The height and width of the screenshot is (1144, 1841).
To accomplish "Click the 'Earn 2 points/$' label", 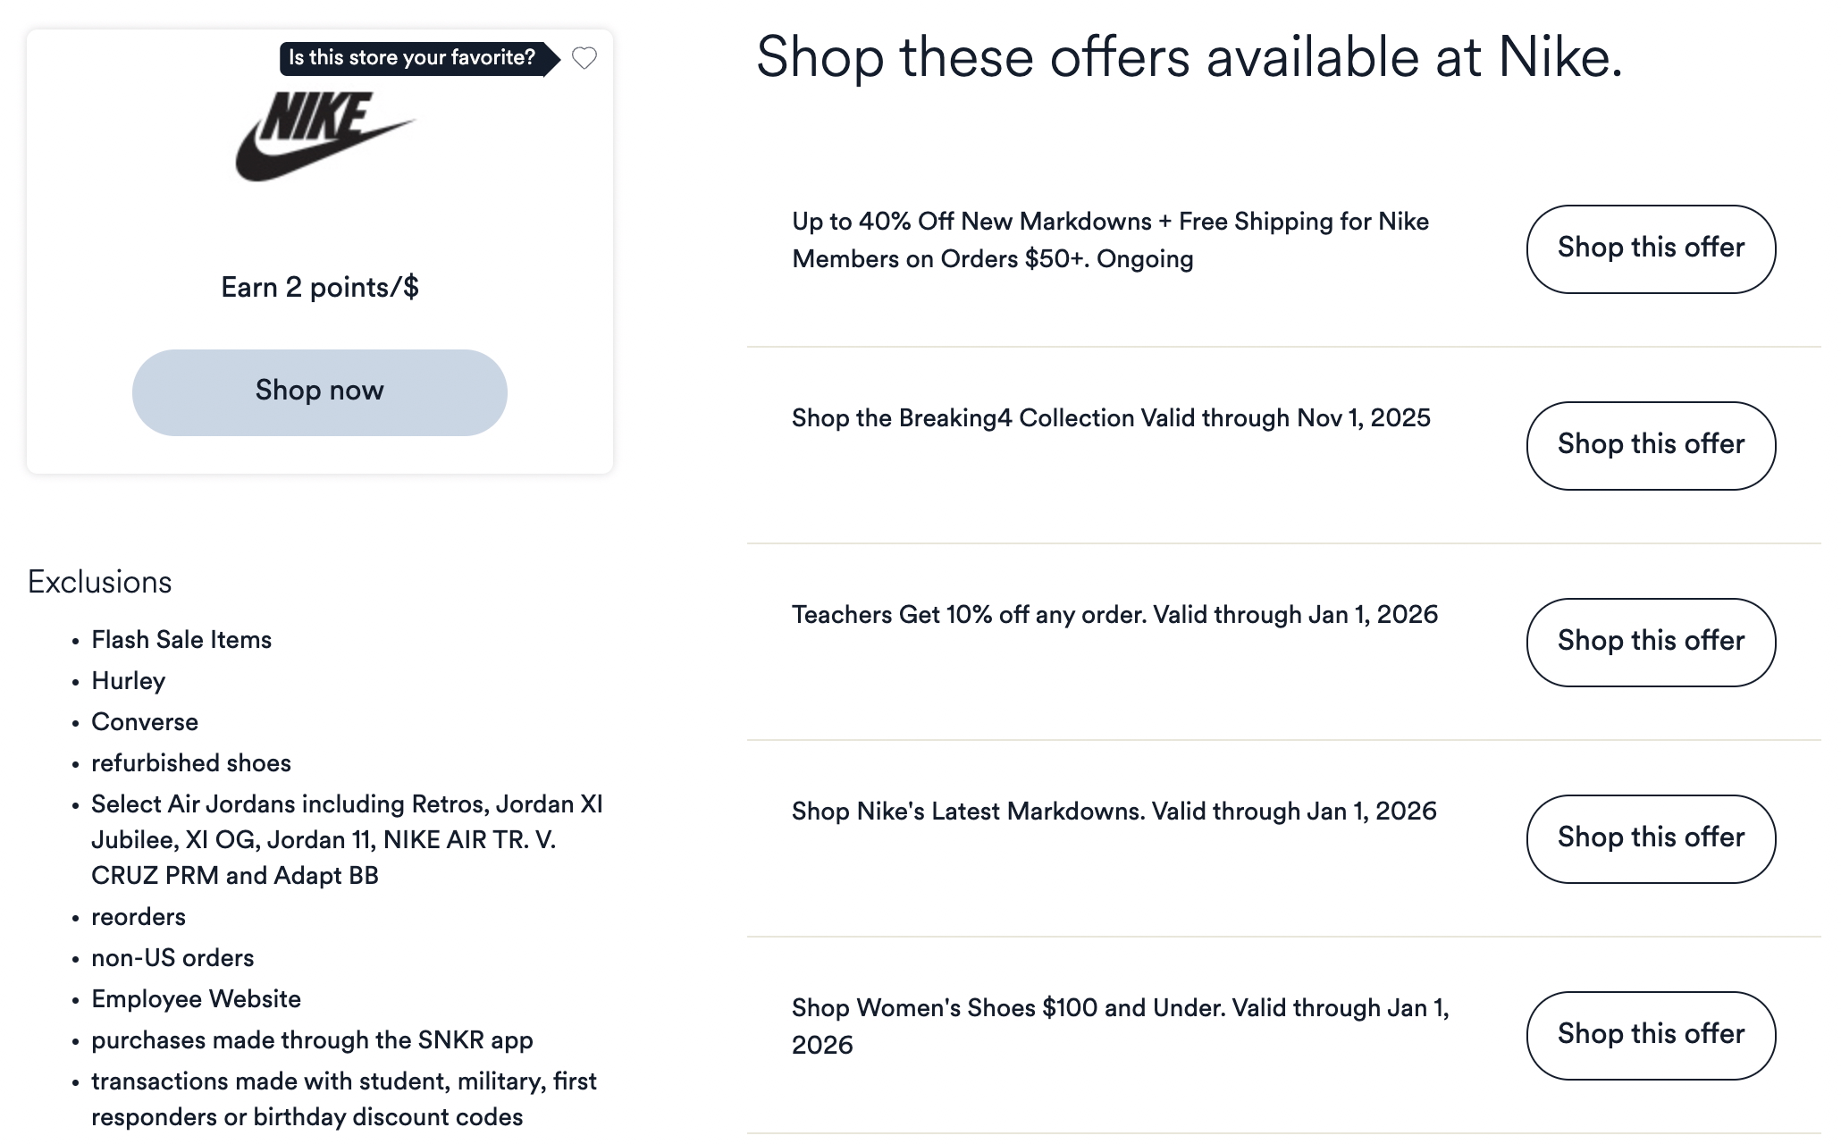I will pyautogui.click(x=319, y=286).
